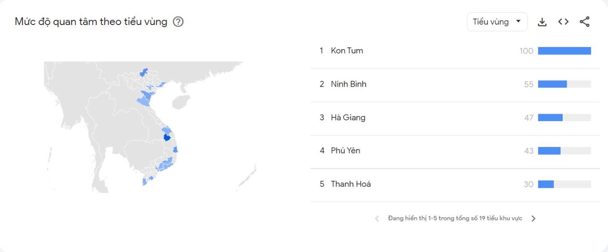Click the Hà Giang region on the map
Image resolution: width=608 pixels, height=252 pixels.
[x=144, y=72]
